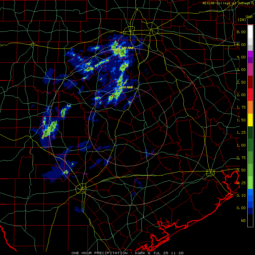Click the 0.00 legend value
255x255 pixels.
coord(241,208)
